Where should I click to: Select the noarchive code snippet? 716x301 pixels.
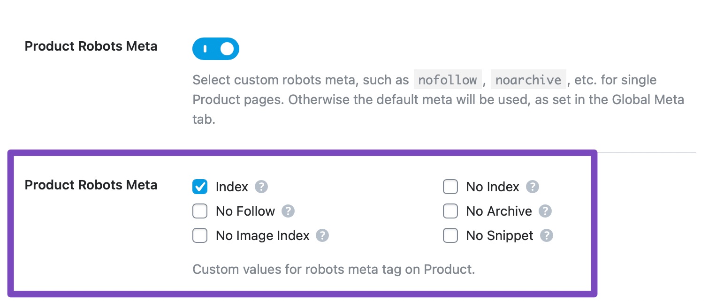(x=528, y=80)
